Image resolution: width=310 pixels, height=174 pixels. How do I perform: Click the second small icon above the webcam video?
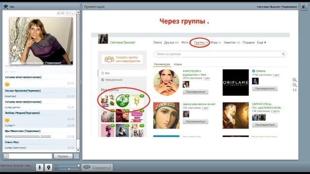(x=63, y=13)
